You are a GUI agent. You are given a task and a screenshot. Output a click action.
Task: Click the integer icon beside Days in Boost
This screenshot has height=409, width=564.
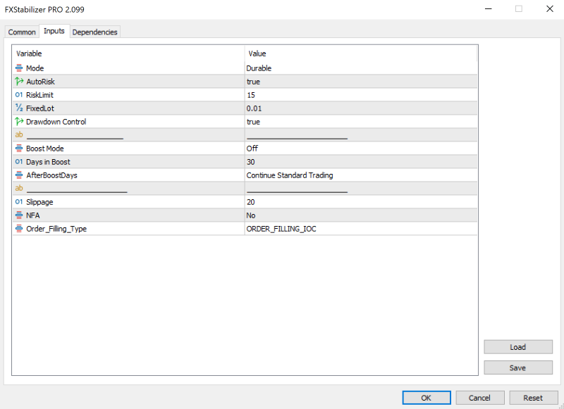click(19, 162)
